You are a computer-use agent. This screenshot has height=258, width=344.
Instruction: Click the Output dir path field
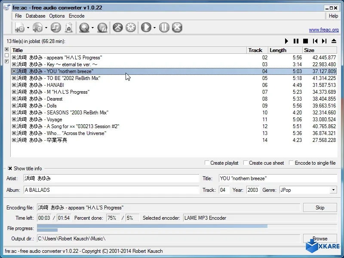click(169, 239)
